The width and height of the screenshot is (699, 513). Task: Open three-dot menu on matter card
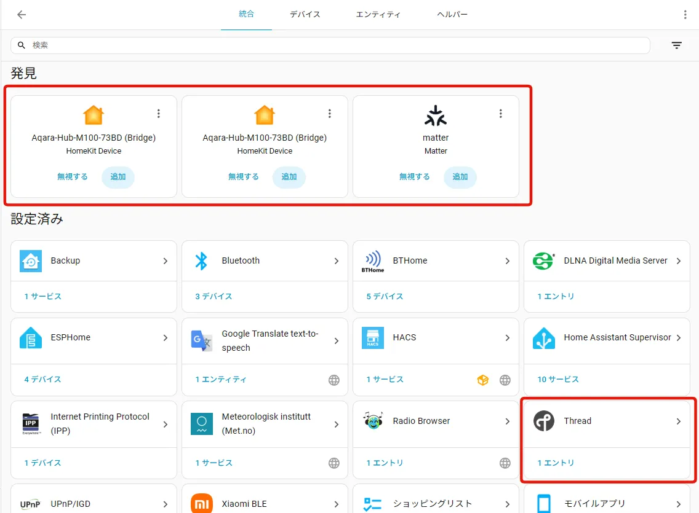pyautogui.click(x=501, y=114)
